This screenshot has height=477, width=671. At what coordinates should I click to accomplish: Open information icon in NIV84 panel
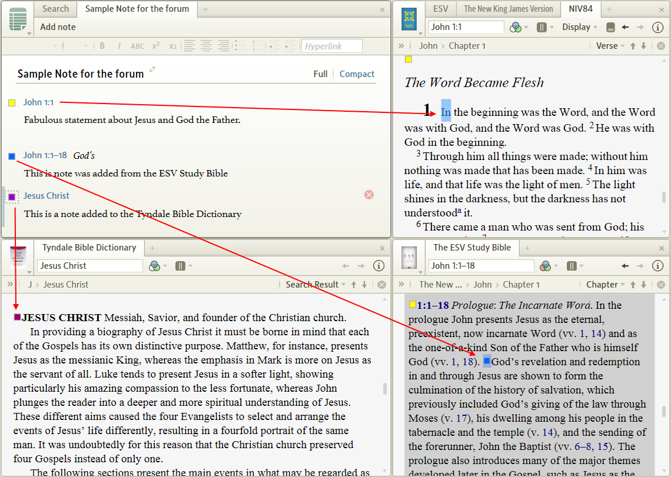click(x=657, y=27)
